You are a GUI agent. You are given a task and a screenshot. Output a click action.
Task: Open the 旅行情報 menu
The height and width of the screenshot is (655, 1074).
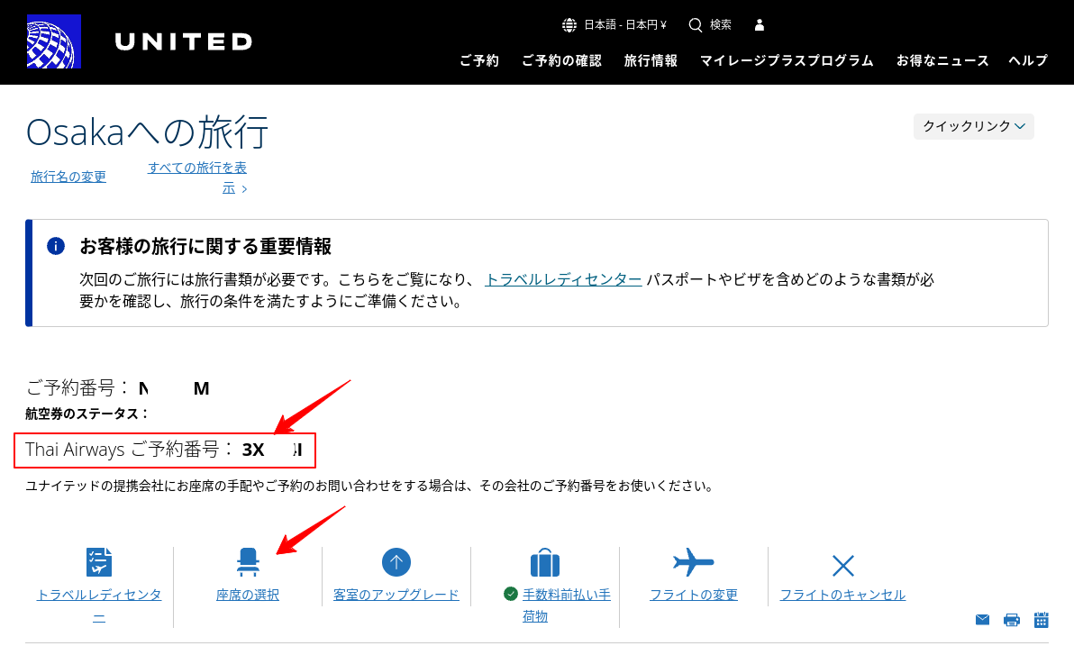pyautogui.click(x=651, y=61)
